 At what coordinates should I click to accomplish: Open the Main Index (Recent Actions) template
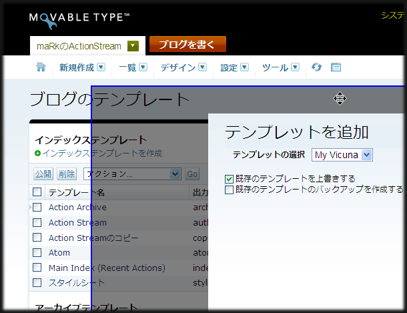pyautogui.click(x=106, y=268)
